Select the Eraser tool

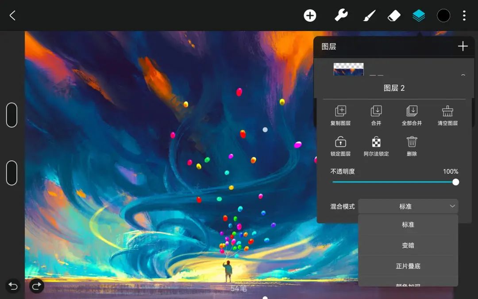pyautogui.click(x=394, y=16)
